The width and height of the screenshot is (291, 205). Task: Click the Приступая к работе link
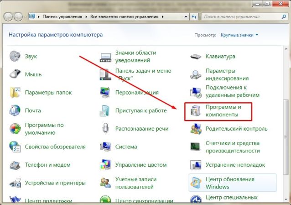click(141, 110)
